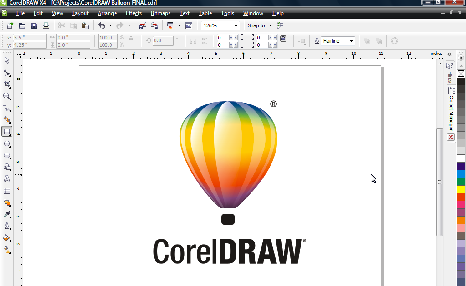Viewport: 466px width, 286px height.
Task: Save the document with floppy icon
Action: click(34, 26)
